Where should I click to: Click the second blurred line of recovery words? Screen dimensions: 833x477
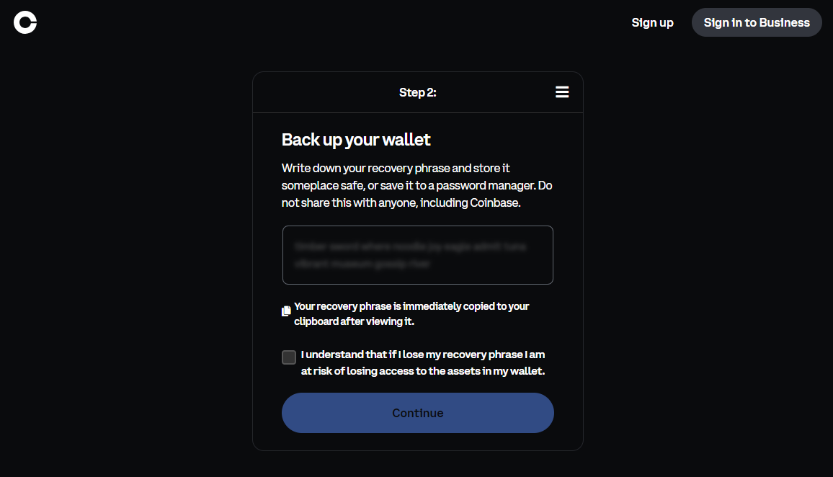click(x=362, y=264)
